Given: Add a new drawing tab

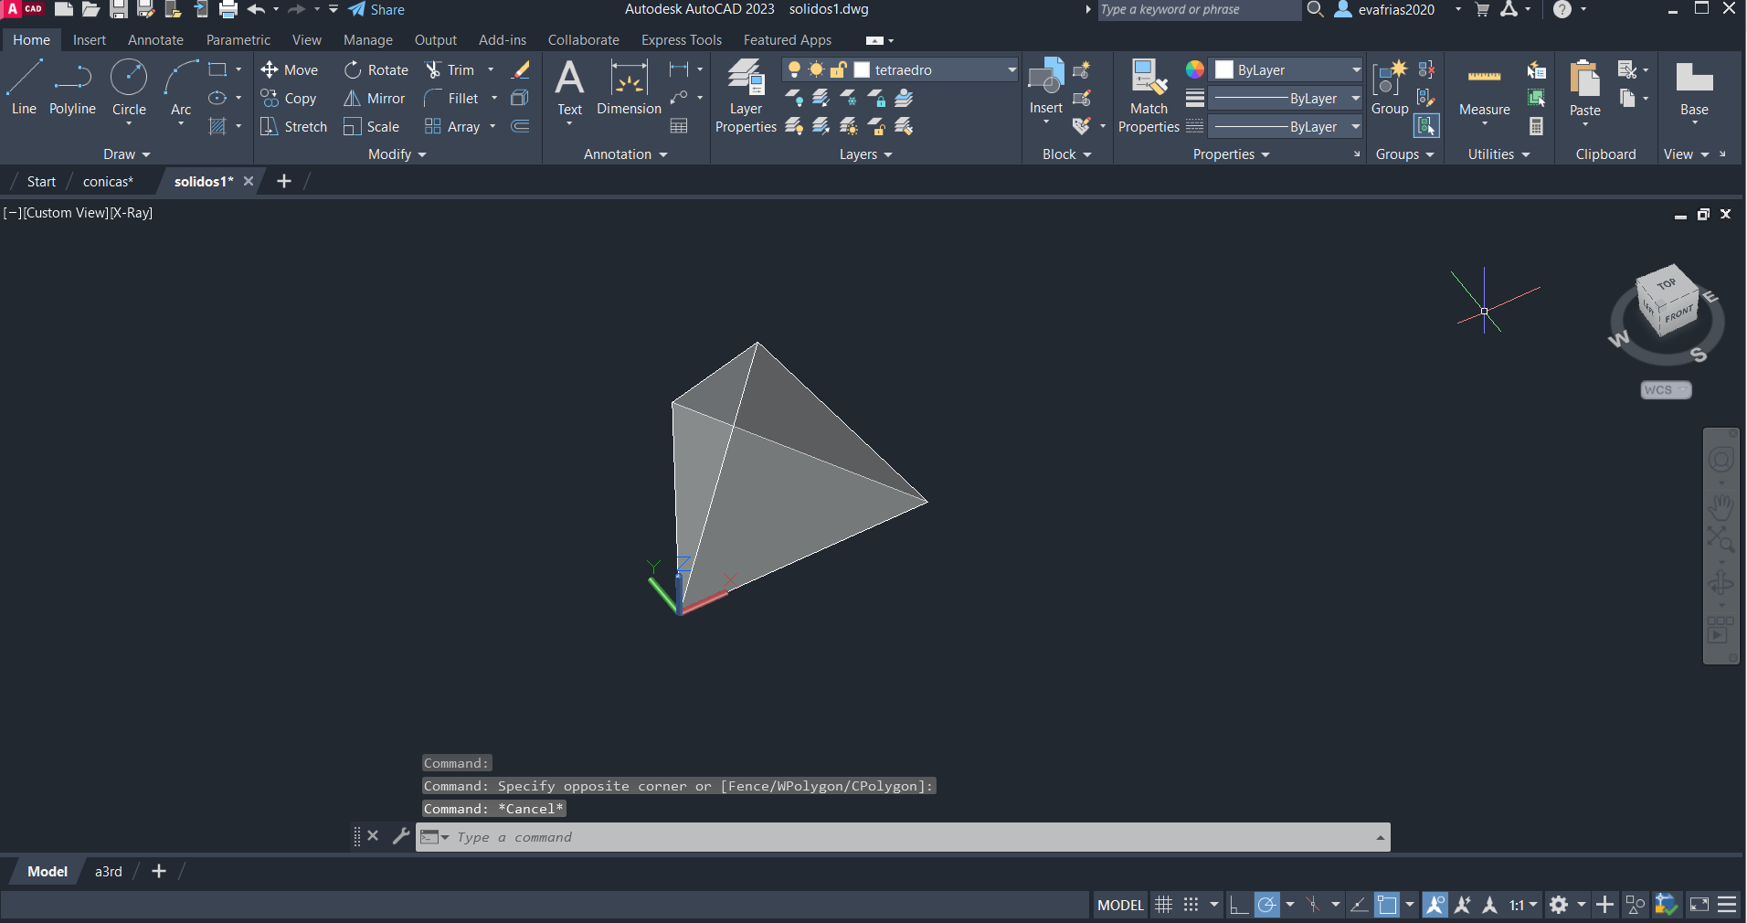Looking at the screenshot, I should click(x=284, y=181).
